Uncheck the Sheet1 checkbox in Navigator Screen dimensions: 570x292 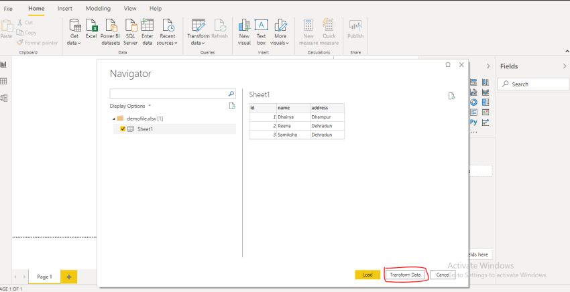click(123, 129)
